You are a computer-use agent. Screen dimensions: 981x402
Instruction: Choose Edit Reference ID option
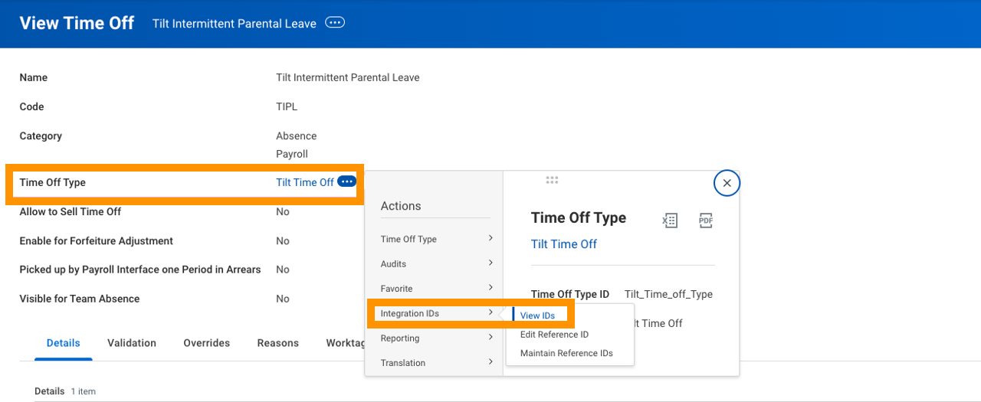(x=554, y=335)
